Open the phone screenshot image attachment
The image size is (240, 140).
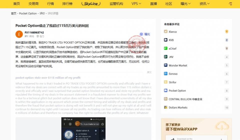tap(83, 129)
